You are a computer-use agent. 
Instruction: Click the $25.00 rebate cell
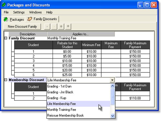point(67,75)
